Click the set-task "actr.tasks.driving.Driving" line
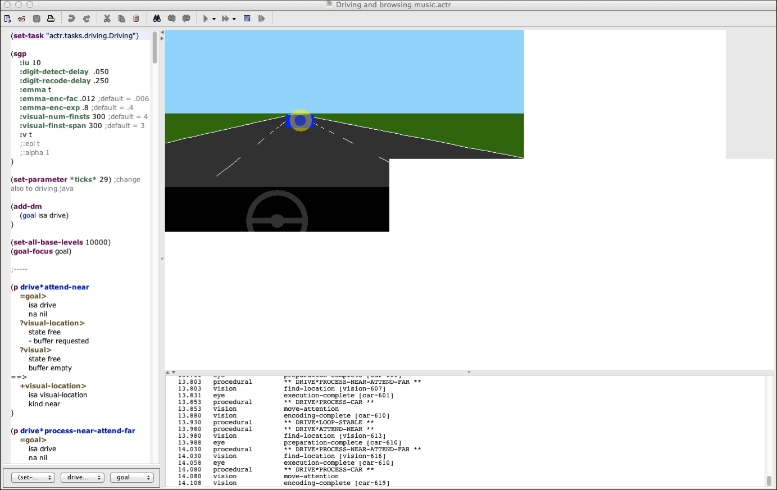Screen dimensions: 777x490 [75, 35]
